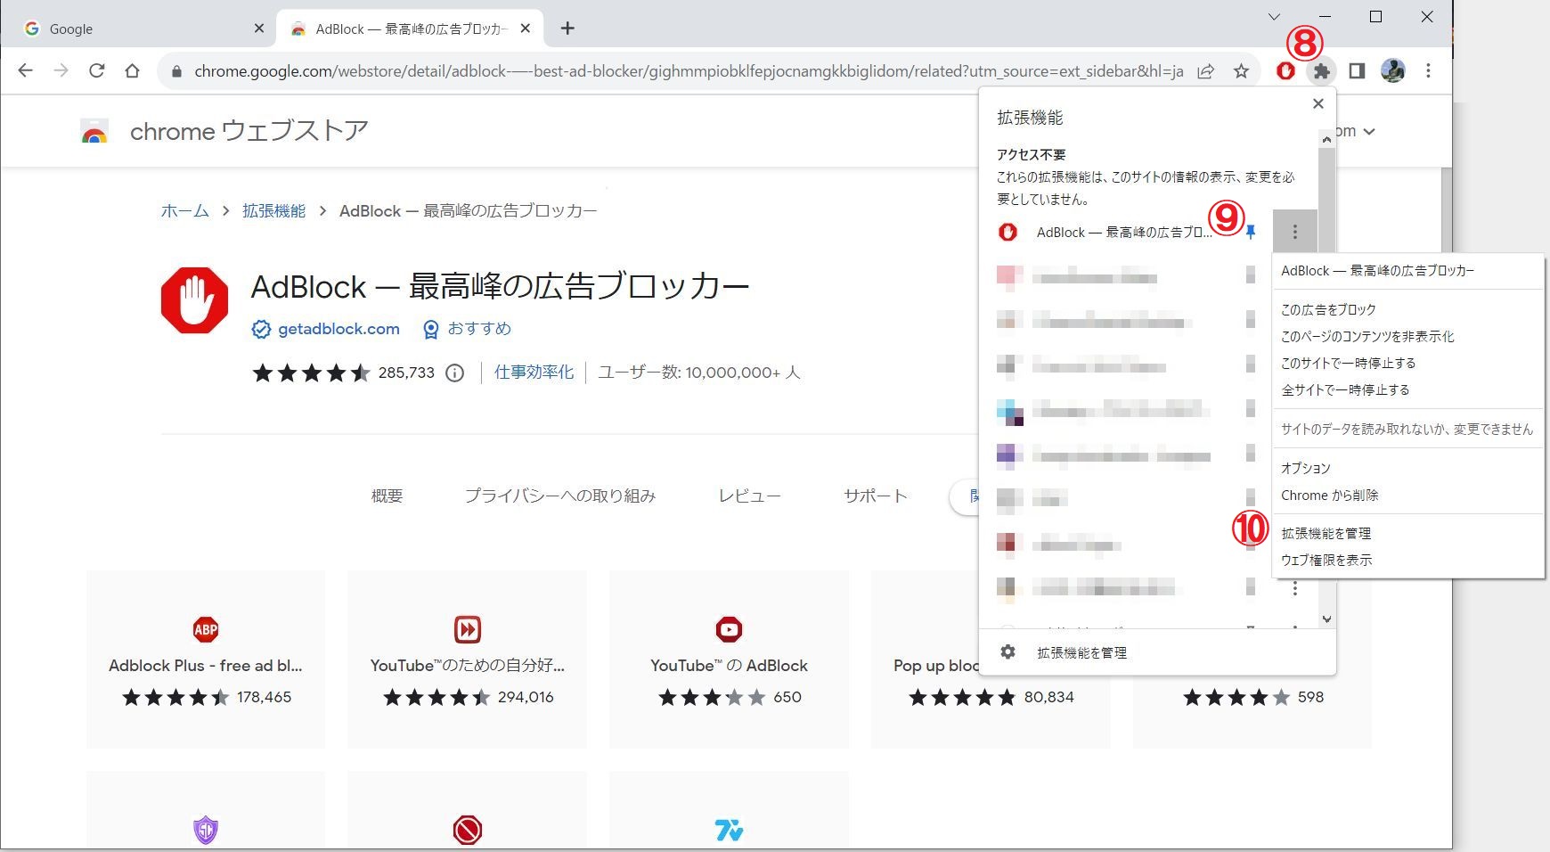Screen dimensions: 1550x852
Task: Click the gear icon beside 拡張機能を管理
Action: click(x=1007, y=652)
